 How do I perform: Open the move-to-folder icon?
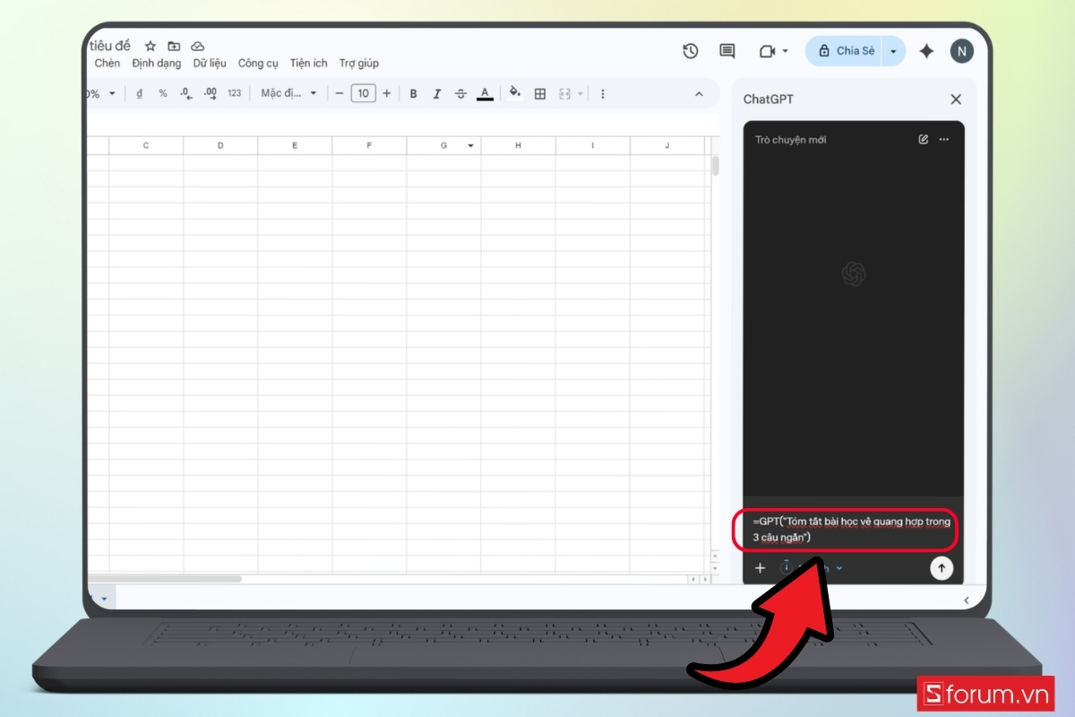tap(174, 46)
